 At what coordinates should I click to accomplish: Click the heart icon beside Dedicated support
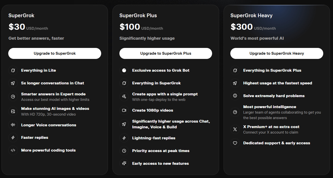235,143
